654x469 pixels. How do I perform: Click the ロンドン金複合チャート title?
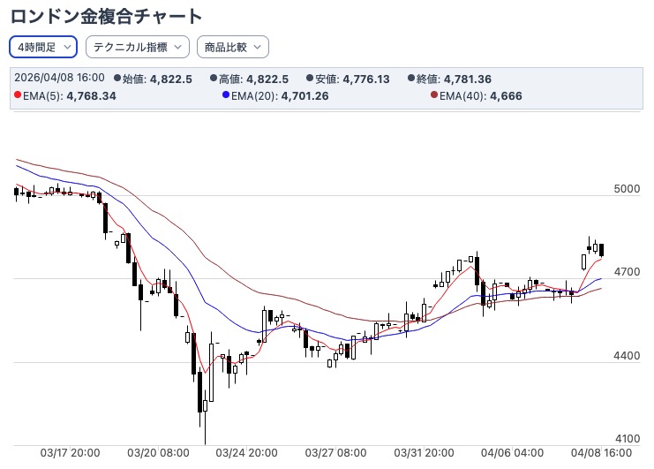[x=106, y=16]
